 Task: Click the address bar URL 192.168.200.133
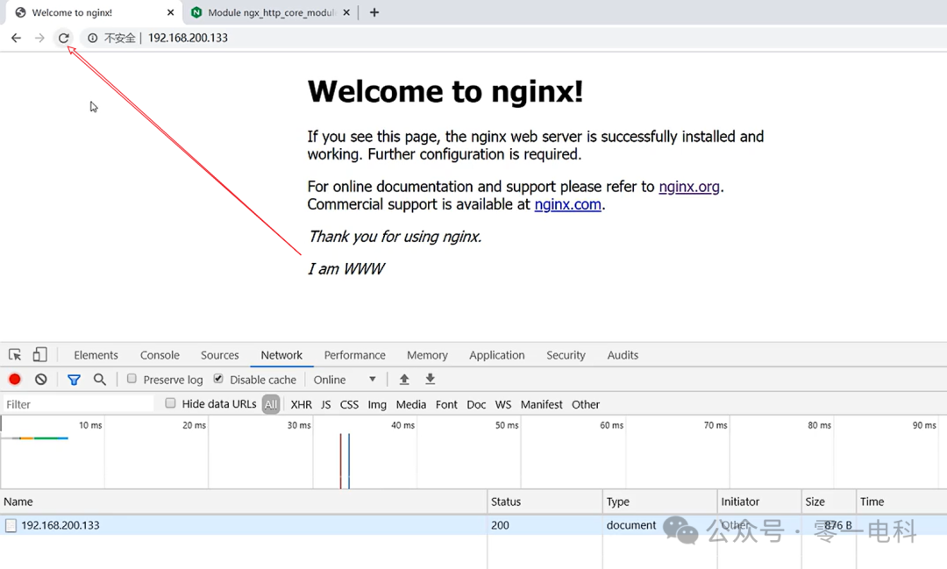point(188,38)
